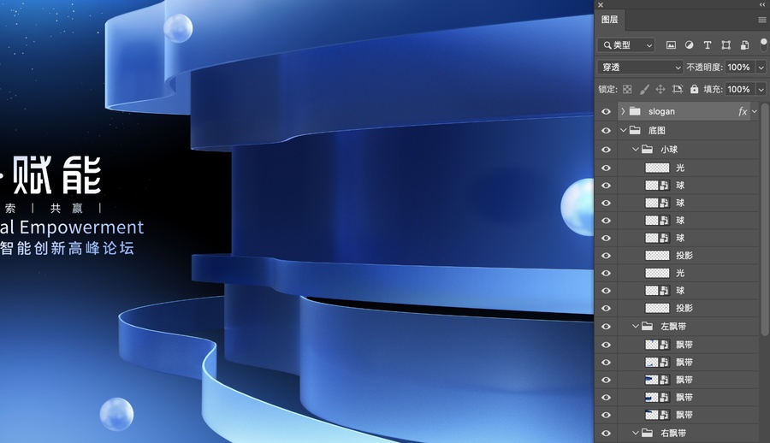Open the 填充 fill slider arrow
This screenshot has height=443, width=770.
[761, 89]
